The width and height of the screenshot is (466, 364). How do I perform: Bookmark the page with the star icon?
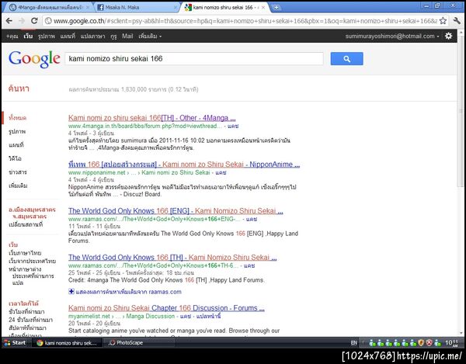point(443,20)
